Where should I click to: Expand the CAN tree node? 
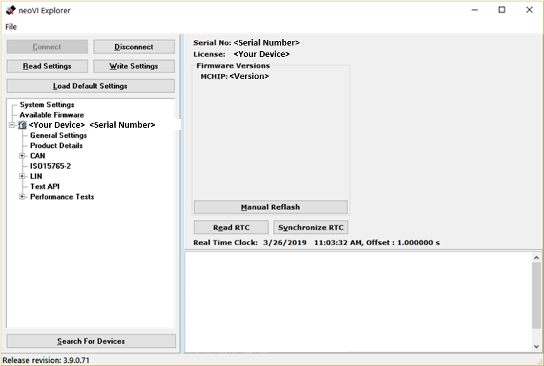(22, 156)
